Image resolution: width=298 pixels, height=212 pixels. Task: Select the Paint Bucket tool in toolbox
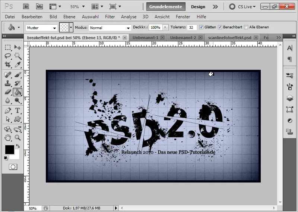click(x=18, y=92)
